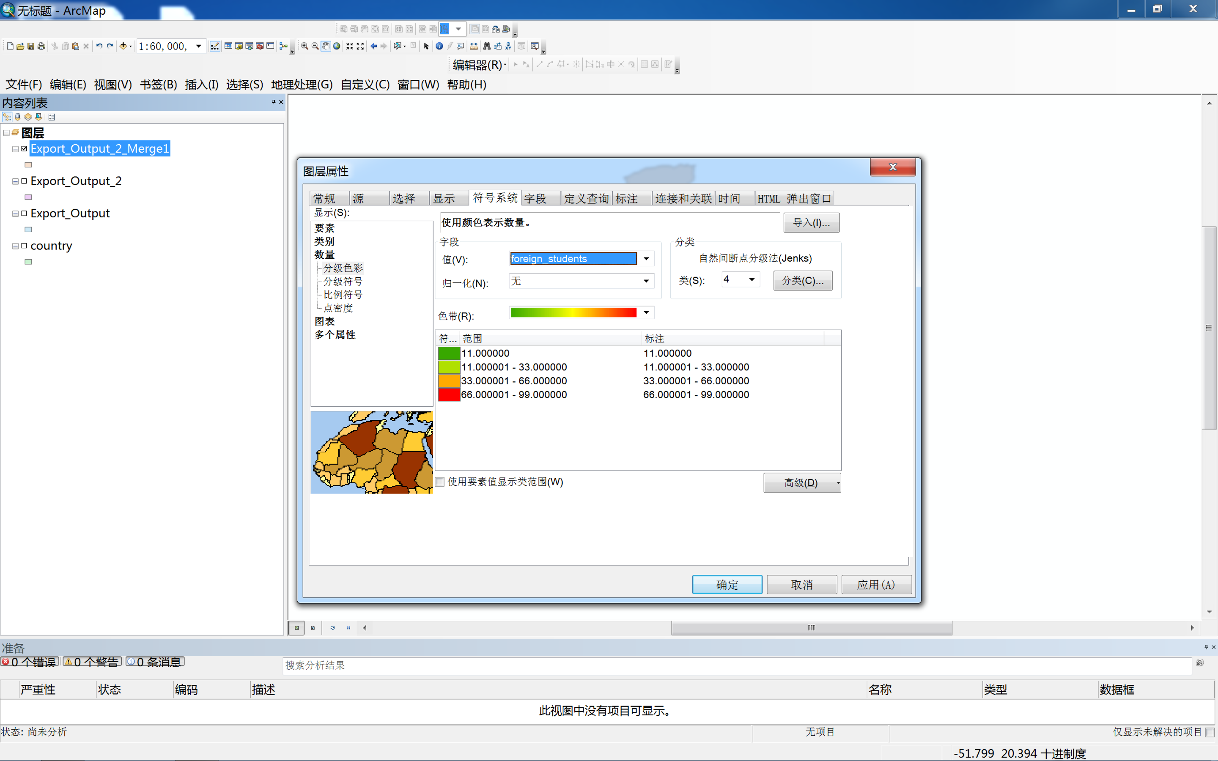The width and height of the screenshot is (1218, 761).
Task: Select the Pan hand tool
Action: 326,47
